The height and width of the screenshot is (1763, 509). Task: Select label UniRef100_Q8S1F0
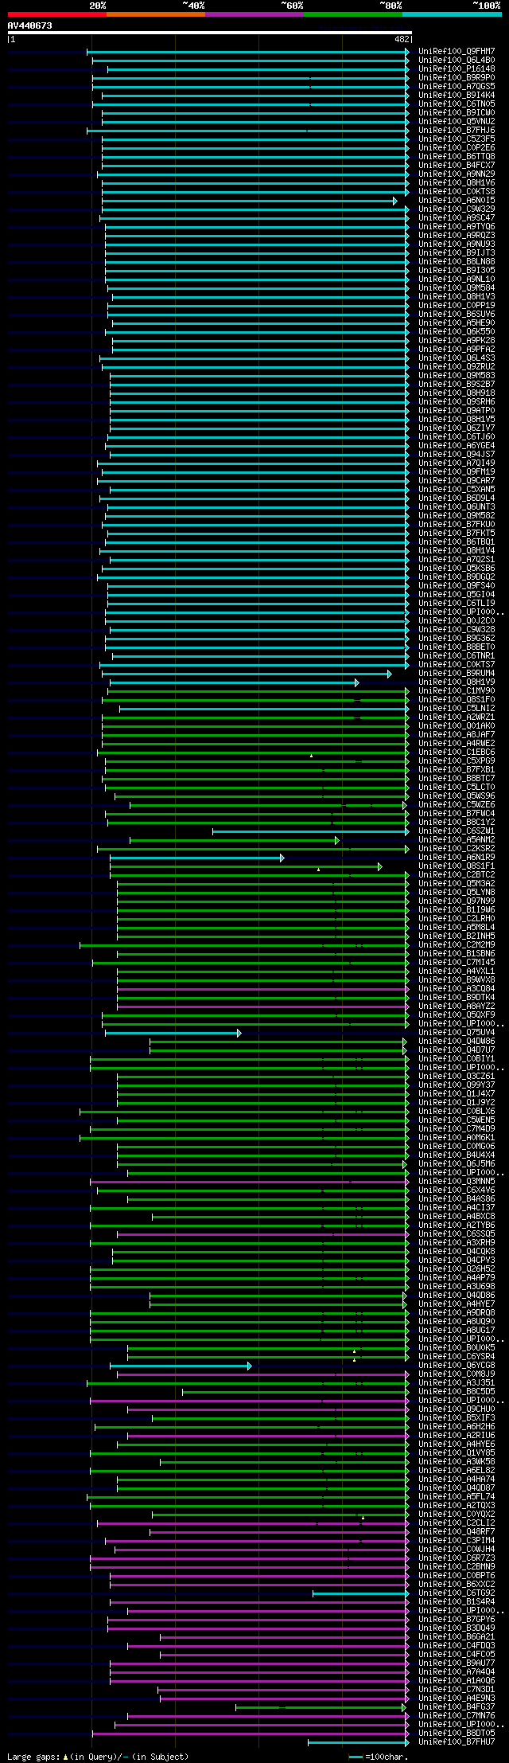click(x=457, y=699)
